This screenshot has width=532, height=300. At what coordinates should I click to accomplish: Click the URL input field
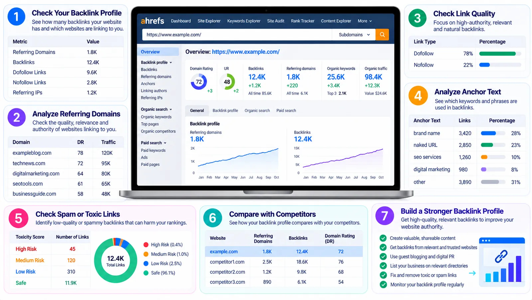(x=237, y=35)
